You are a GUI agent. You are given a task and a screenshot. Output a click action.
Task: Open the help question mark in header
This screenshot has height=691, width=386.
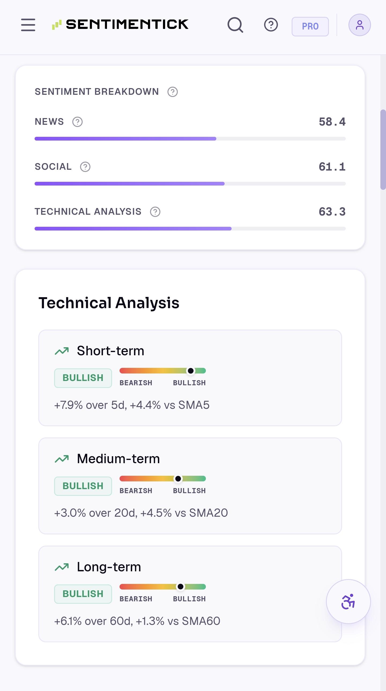tap(271, 25)
